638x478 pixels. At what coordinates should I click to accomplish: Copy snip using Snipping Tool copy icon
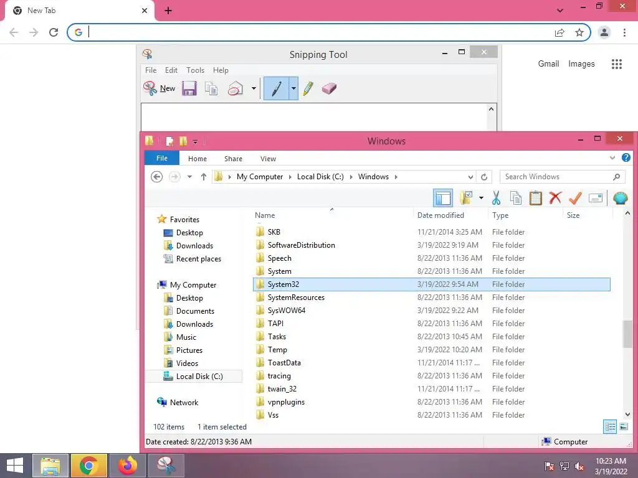(211, 88)
